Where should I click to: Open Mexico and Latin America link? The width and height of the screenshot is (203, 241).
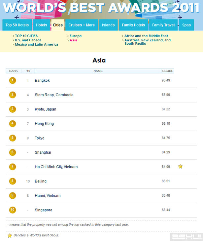click(x=36, y=44)
